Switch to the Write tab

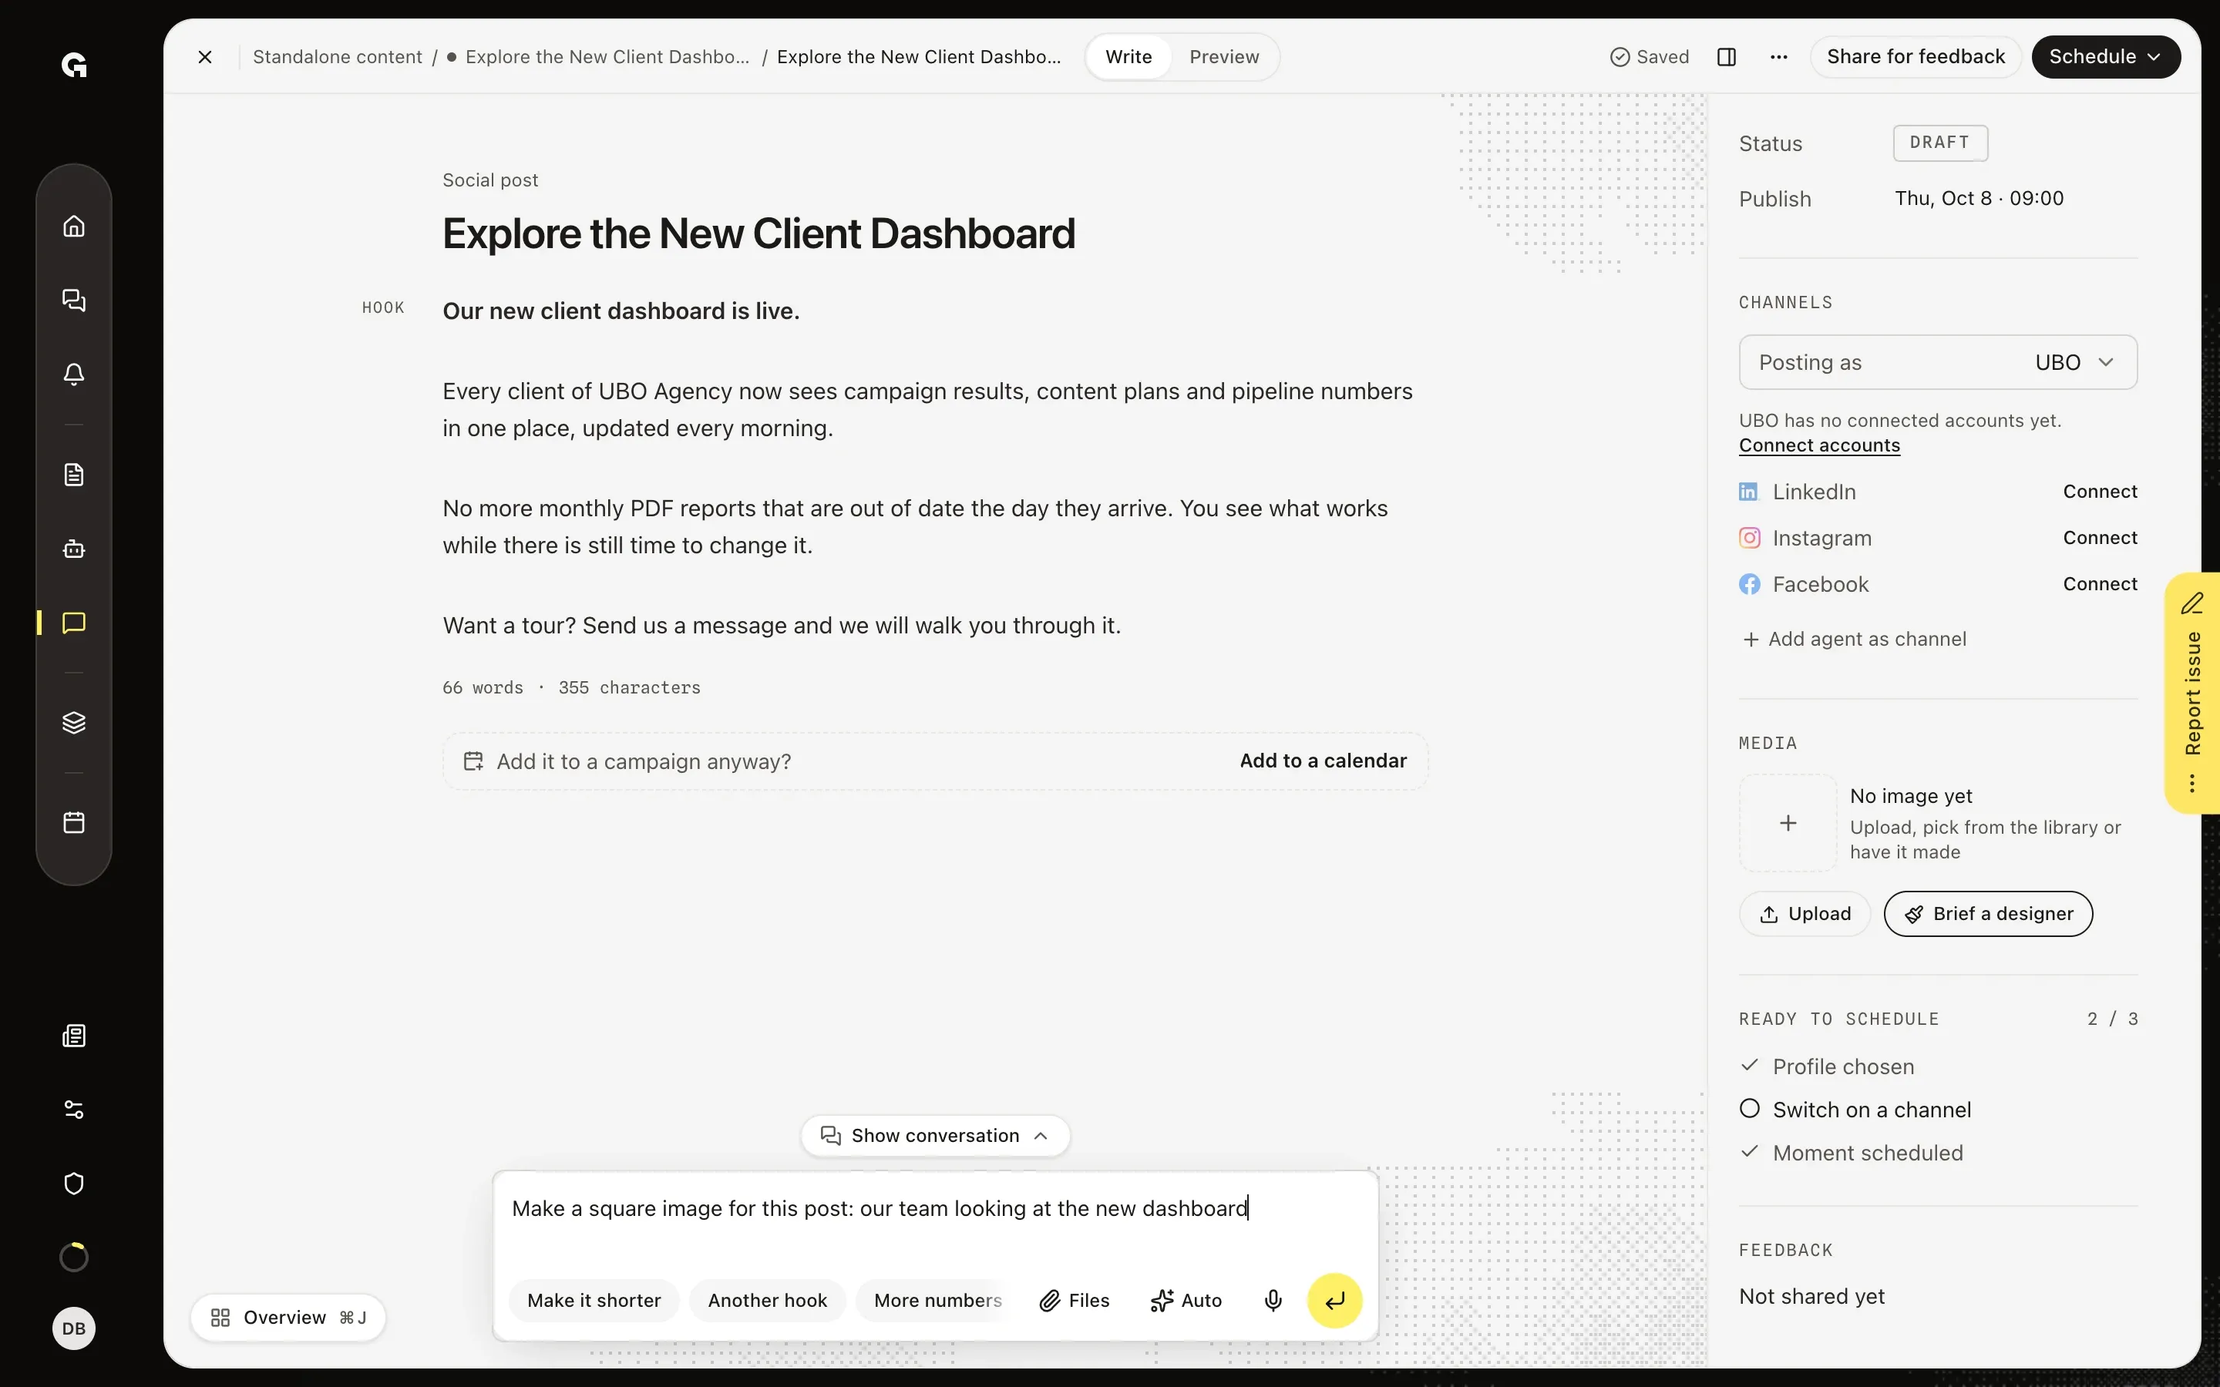tap(1128, 57)
